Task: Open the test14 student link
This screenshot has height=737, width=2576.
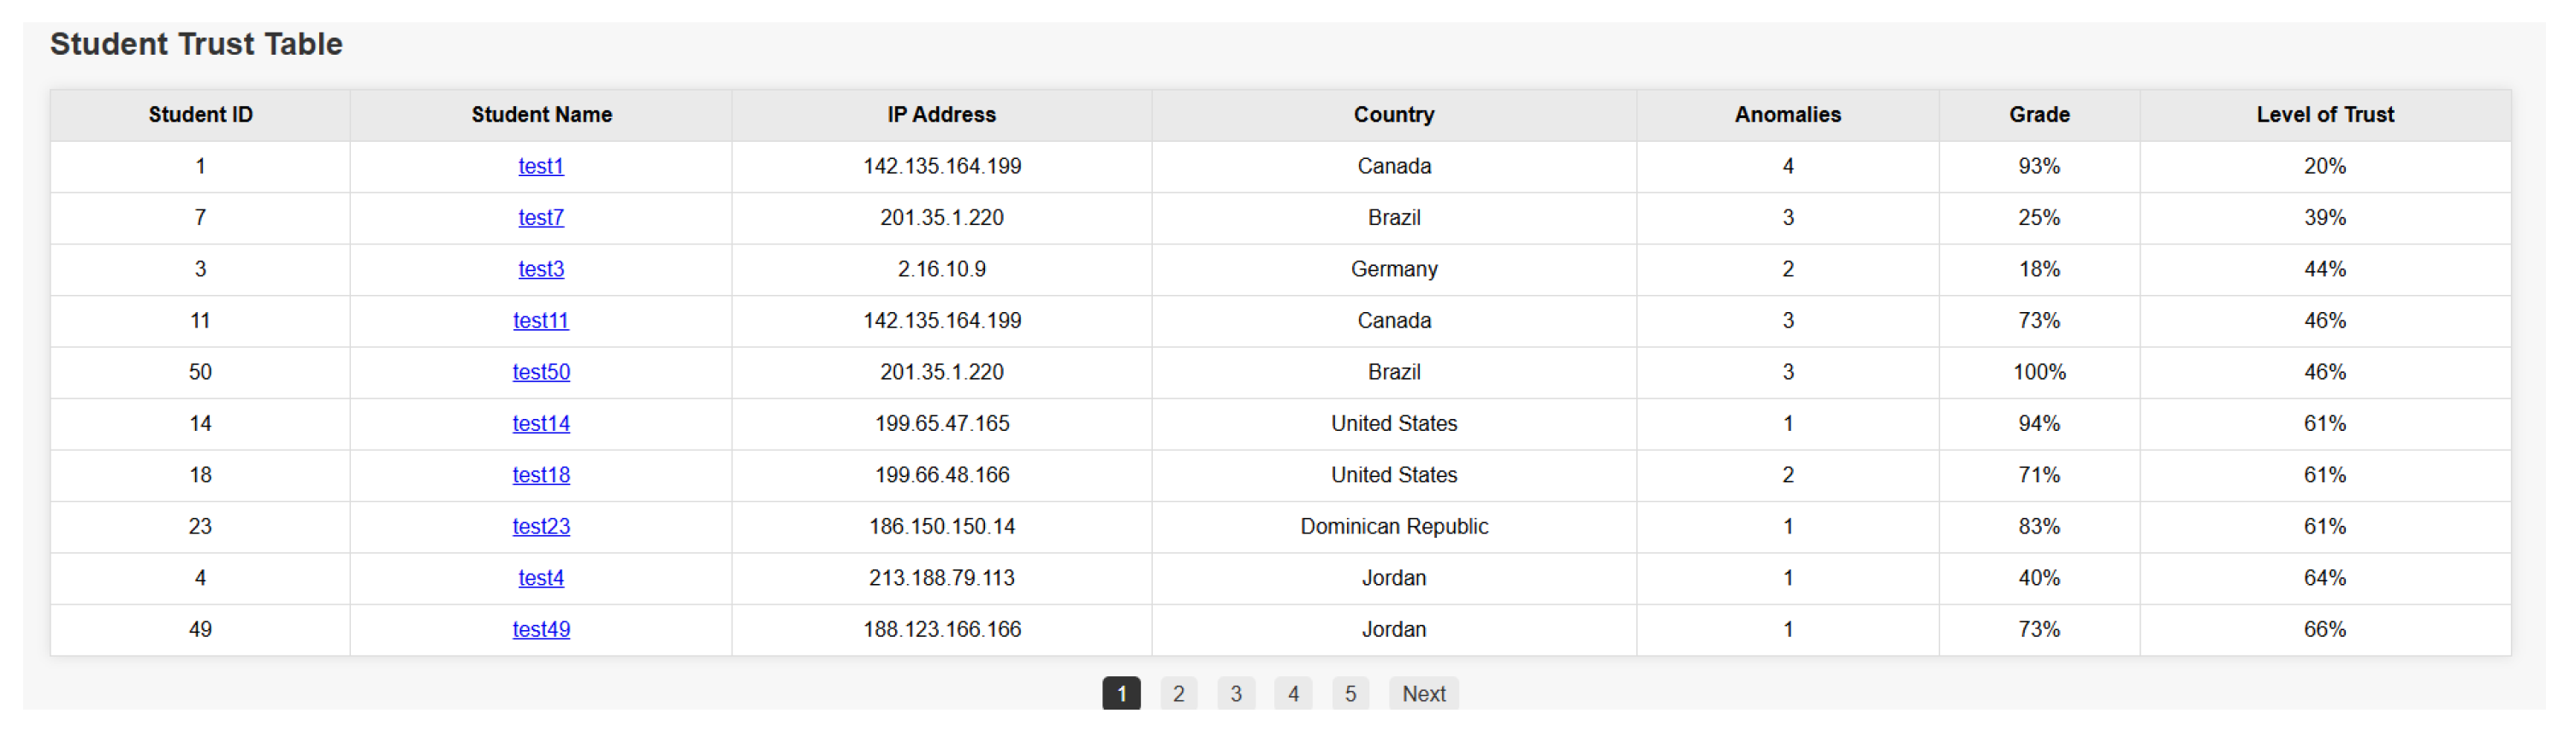Action: [x=541, y=423]
